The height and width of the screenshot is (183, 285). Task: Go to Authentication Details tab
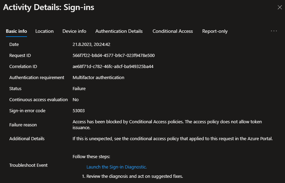click(119, 31)
